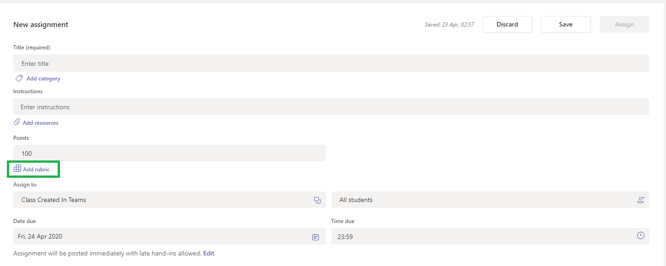Focus the Enter title field

tap(331, 63)
